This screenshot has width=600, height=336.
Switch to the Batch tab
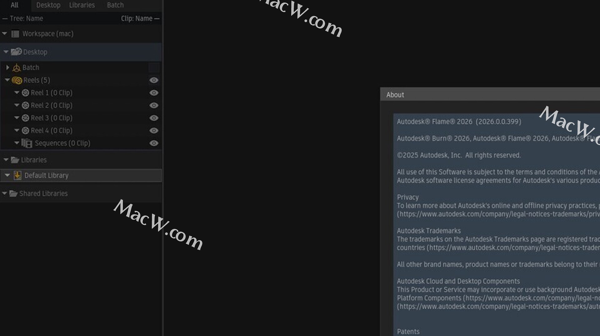[115, 5]
